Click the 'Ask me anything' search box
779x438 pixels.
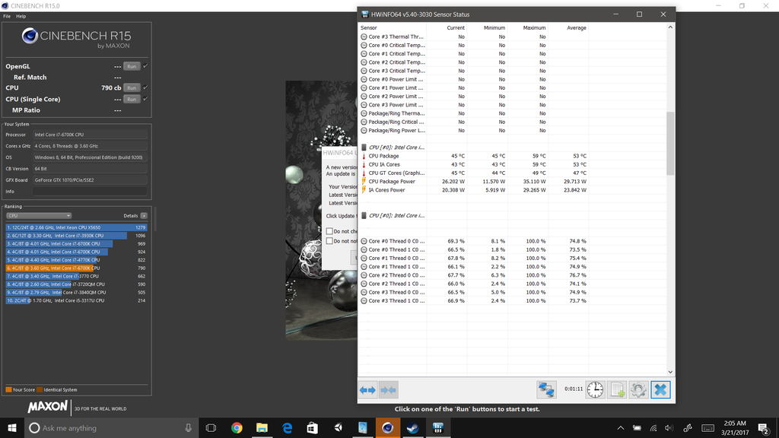(112, 427)
